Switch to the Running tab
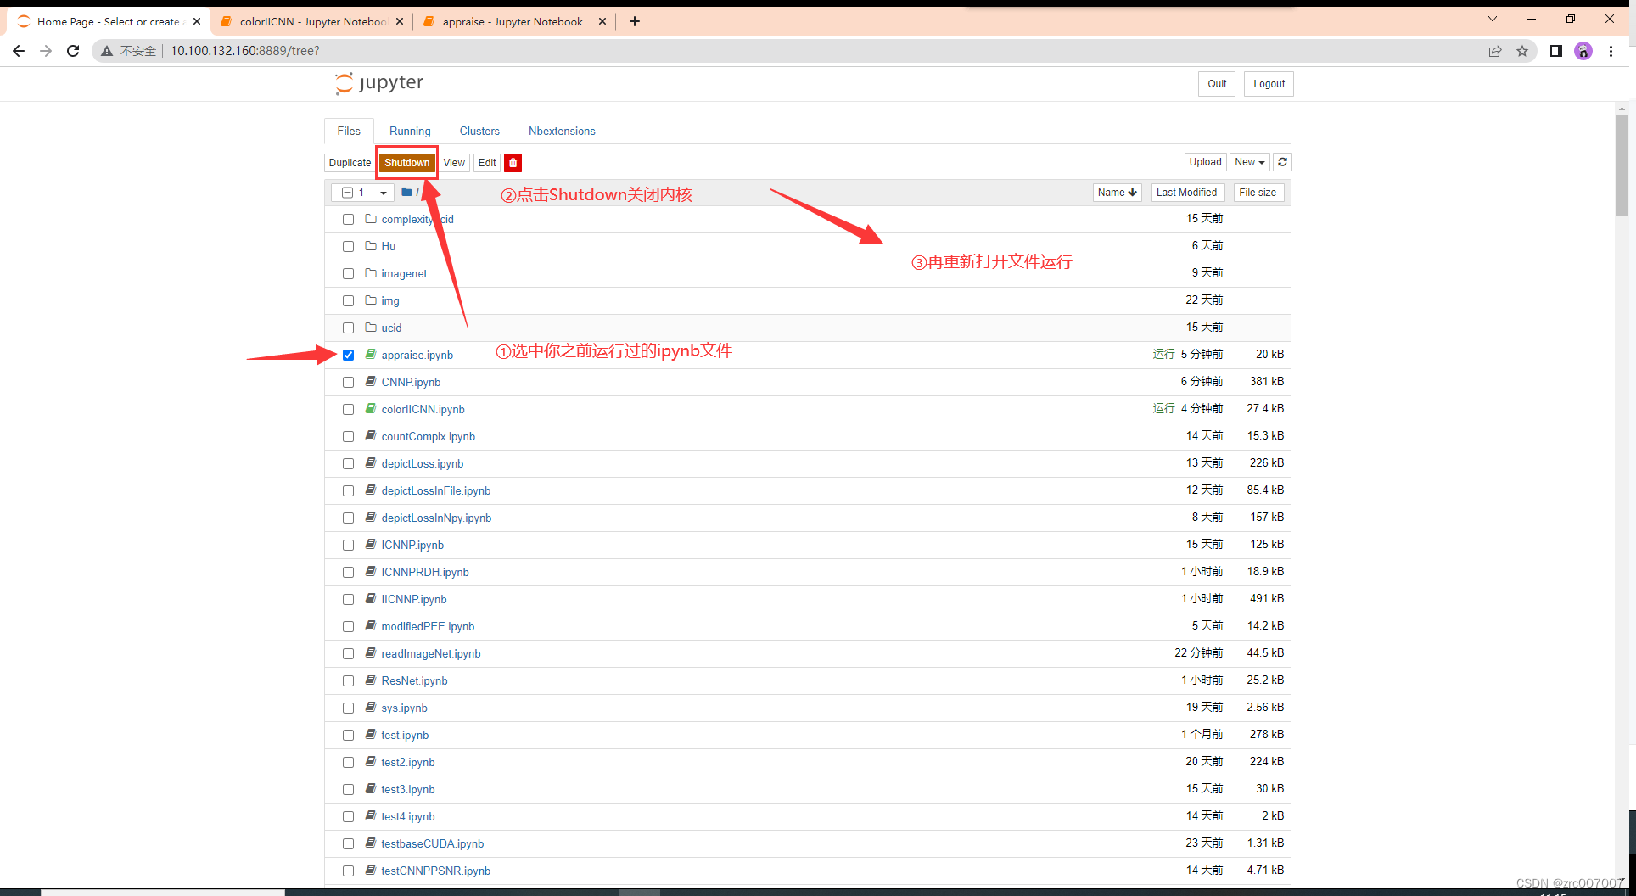This screenshot has height=896, width=1636. click(410, 131)
